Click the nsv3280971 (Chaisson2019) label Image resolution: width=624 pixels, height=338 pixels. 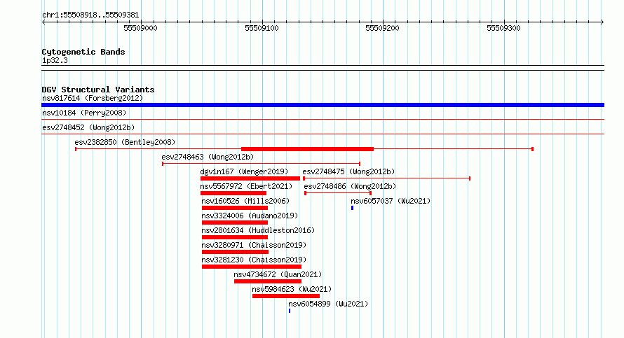(254, 245)
